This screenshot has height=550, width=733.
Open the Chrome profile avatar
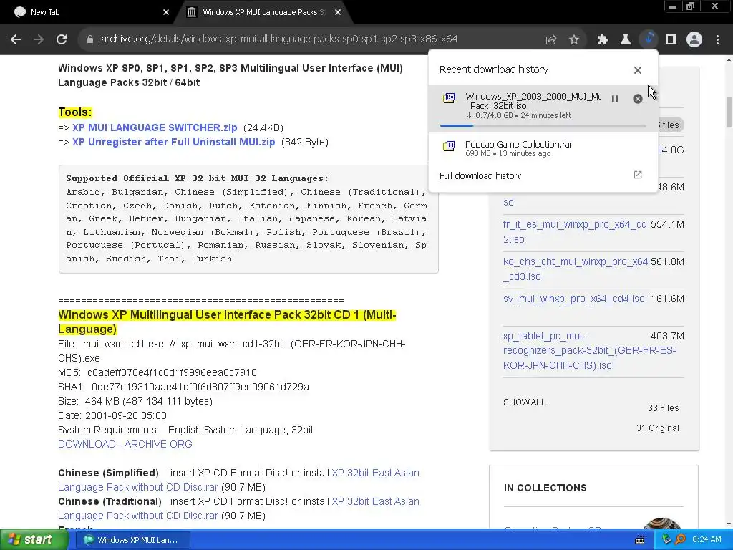point(694,40)
